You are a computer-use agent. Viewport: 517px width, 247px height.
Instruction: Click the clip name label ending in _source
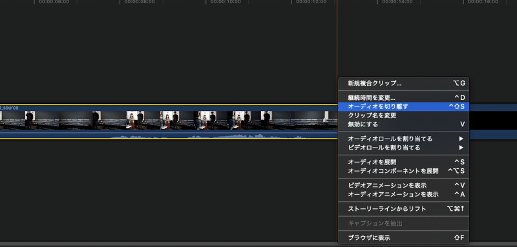pyautogui.click(x=9, y=108)
